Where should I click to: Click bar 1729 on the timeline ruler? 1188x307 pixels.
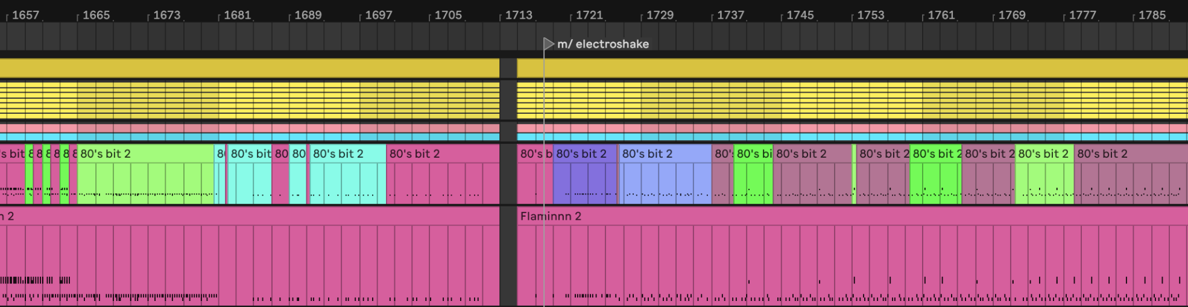[659, 15]
